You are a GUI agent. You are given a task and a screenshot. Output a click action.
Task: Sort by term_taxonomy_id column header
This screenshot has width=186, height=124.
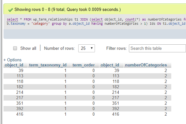(x=48, y=65)
